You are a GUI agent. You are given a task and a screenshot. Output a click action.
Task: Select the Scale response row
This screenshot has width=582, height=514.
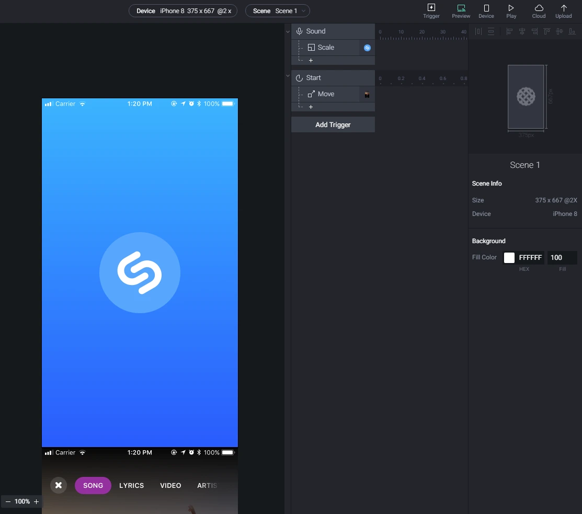pyautogui.click(x=333, y=48)
